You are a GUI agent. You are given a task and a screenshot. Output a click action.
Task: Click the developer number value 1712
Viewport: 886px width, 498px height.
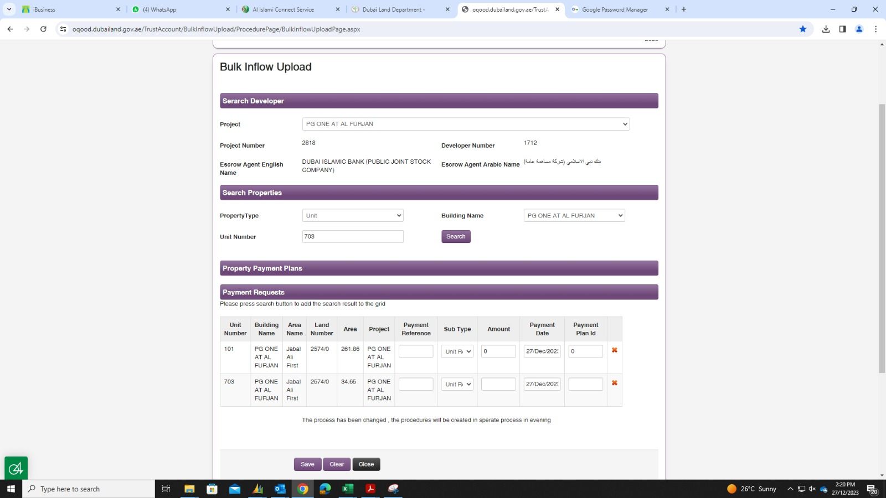click(x=530, y=143)
